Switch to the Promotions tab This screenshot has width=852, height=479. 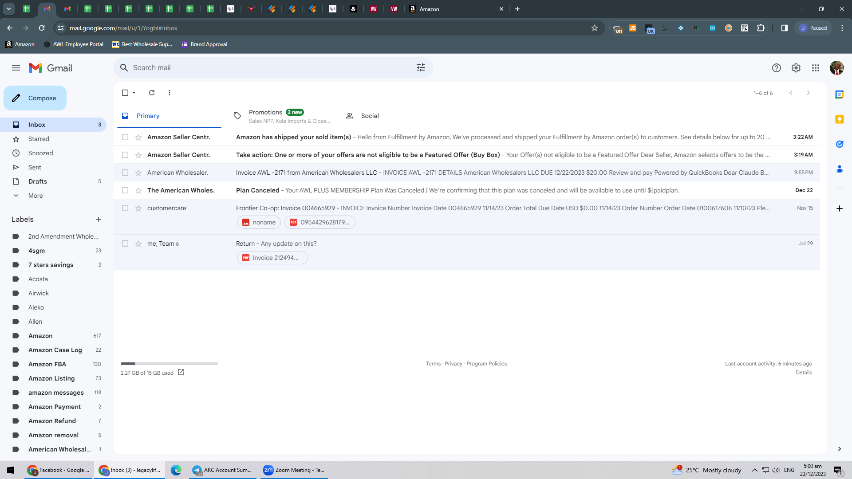(x=281, y=116)
